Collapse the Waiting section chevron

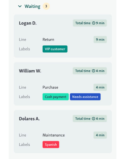click(20, 6)
